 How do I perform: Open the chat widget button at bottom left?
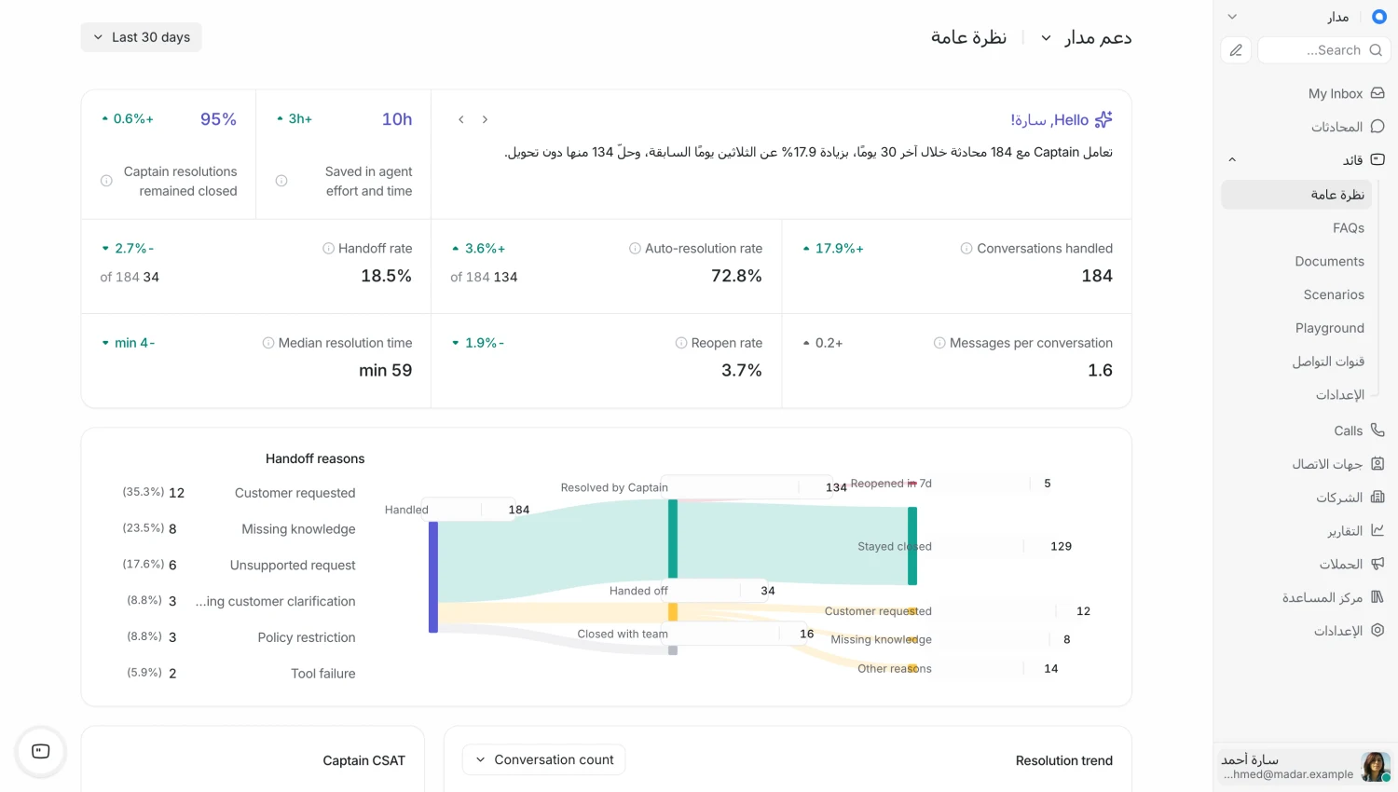[x=41, y=751]
